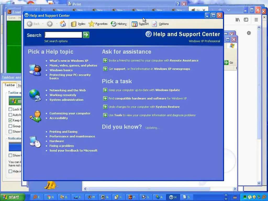Image resolution: width=268 pixels, height=201 pixels.
Task: Open the Options checklist icon
Action: pos(154,24)
